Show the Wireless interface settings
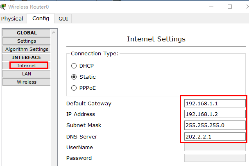This screenshot has width=249, height=166. pos(27,82)
